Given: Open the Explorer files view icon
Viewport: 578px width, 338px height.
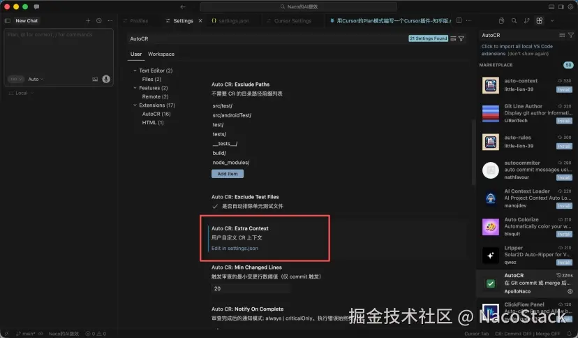Looking at the screenshot, I should coord(501,21).
